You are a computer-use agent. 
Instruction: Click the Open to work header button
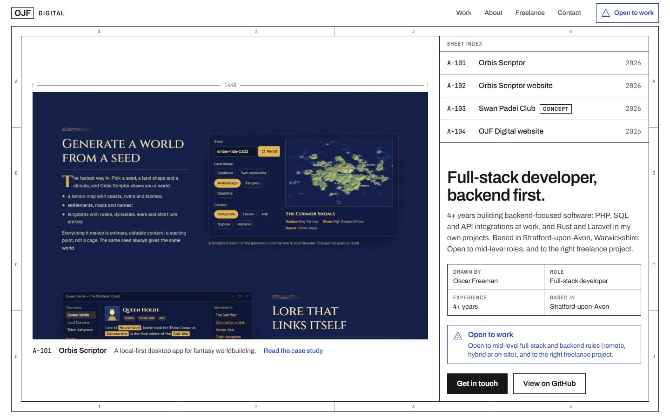tap(627, 13)
